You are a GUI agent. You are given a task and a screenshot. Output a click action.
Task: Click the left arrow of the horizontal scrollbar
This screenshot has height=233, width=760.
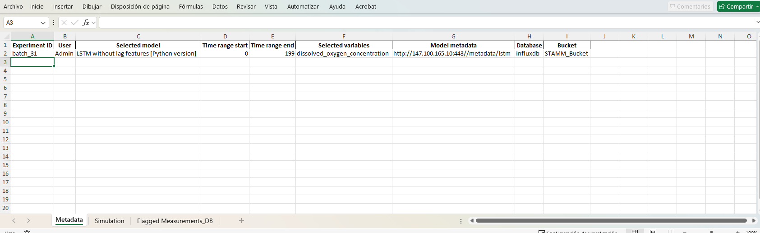(472, 221)
